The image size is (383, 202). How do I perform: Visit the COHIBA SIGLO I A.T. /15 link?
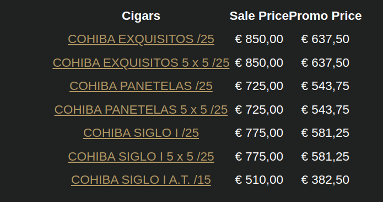(141, 180)
